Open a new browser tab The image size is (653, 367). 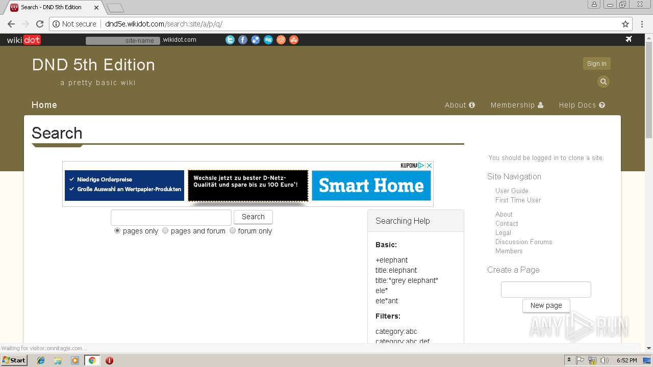[115, 8]
